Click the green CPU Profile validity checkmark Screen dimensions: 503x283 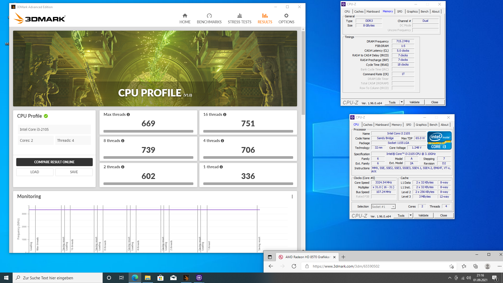tap(46, 116)
